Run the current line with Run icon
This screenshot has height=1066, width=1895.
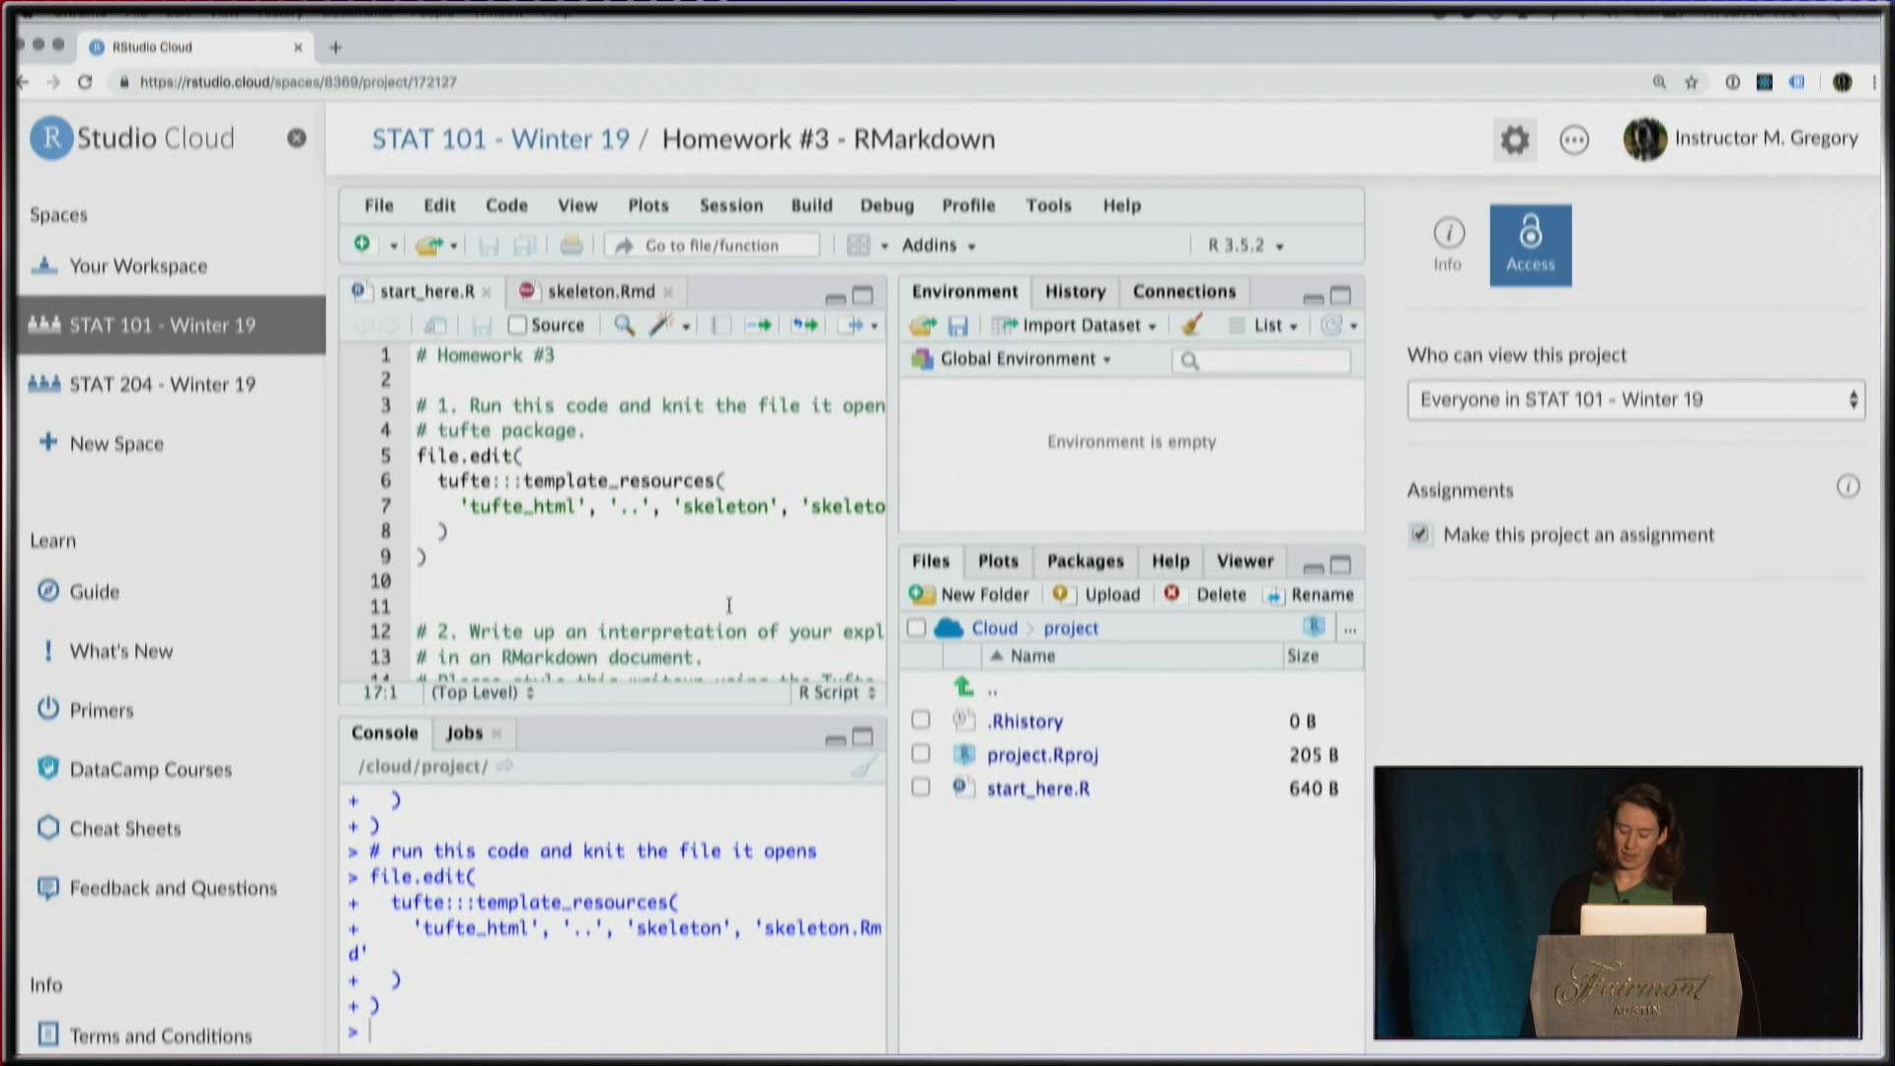tap(758, 325)
